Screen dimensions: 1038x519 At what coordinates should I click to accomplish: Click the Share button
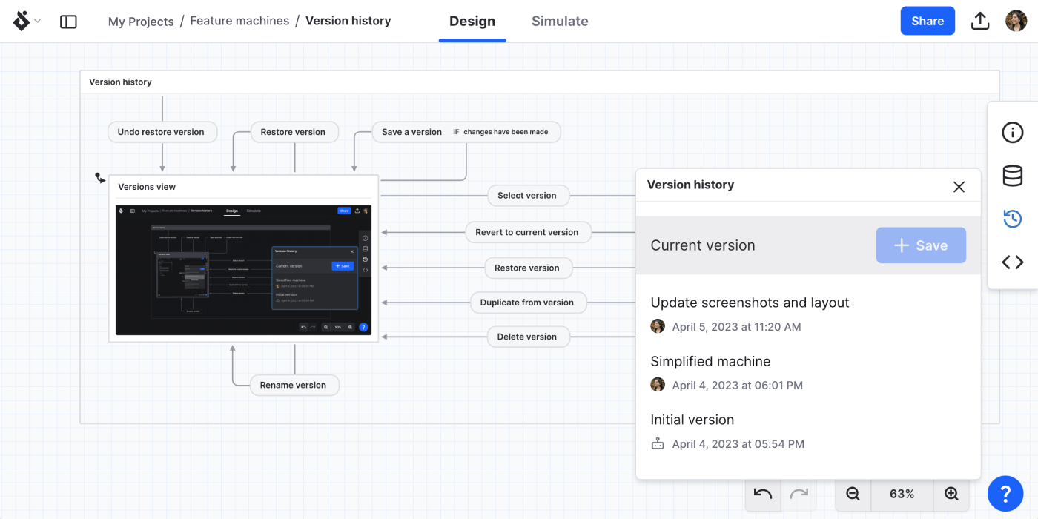coord(928,21)
